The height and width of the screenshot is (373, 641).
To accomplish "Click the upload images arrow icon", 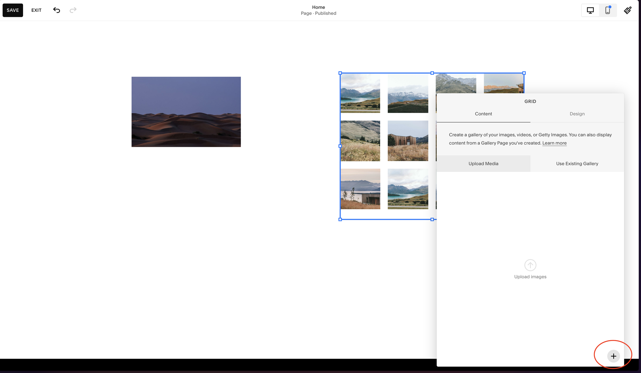I will click(x=530, y=265).
